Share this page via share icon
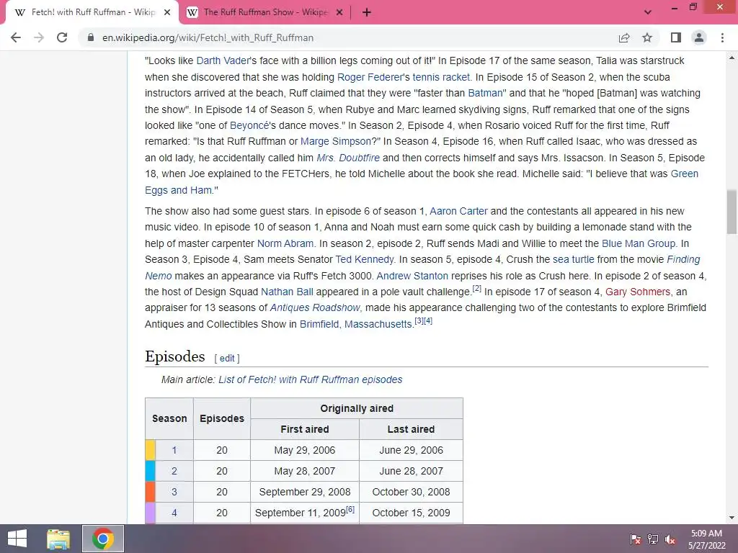Viewport: 738px width, 553px height. 624,37
